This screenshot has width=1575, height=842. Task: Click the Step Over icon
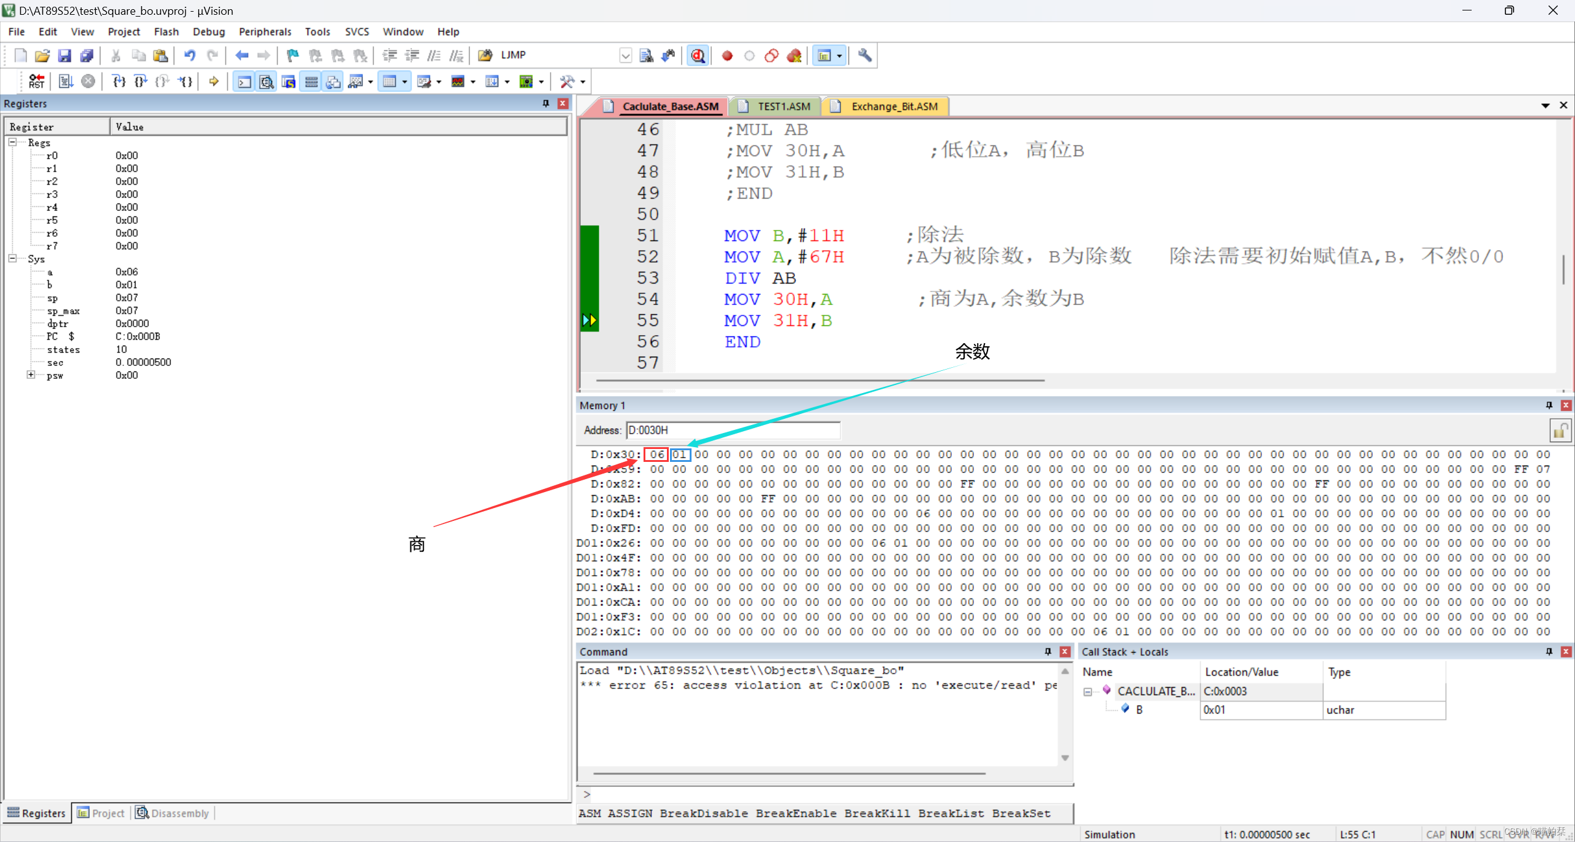tap(140, 81)
